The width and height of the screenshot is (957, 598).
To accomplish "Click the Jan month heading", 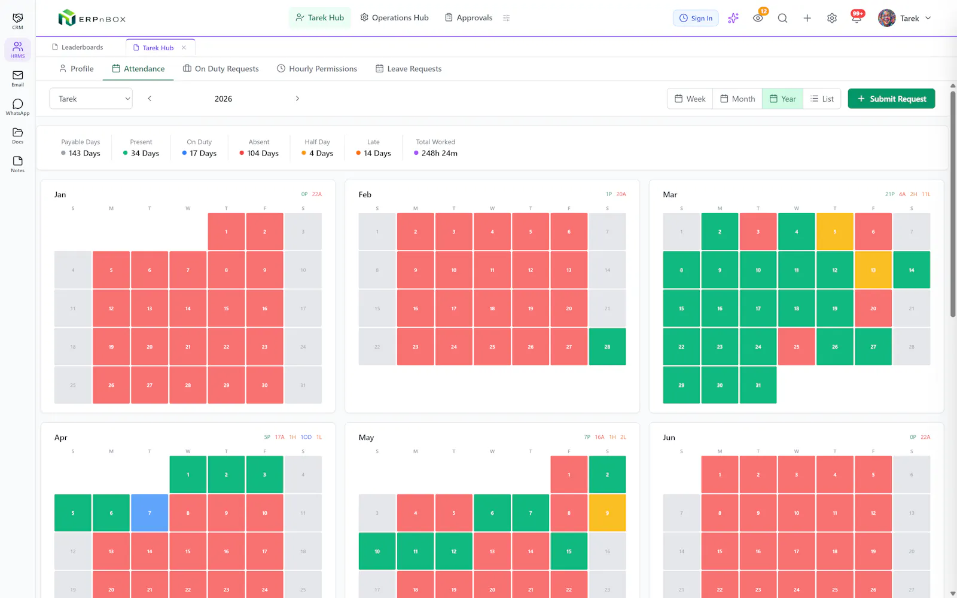I will tap(60, 194).
